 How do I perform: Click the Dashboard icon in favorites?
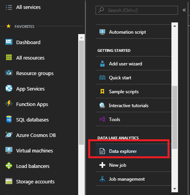tap(9, 42)
